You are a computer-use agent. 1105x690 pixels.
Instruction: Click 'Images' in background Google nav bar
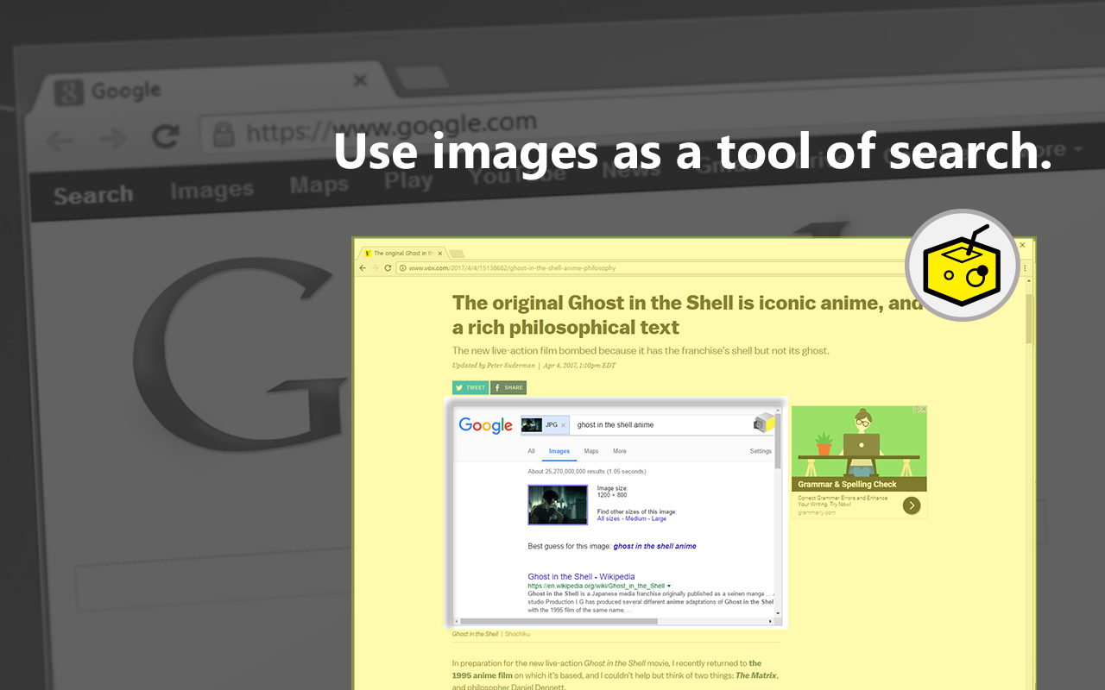[212, 190]
